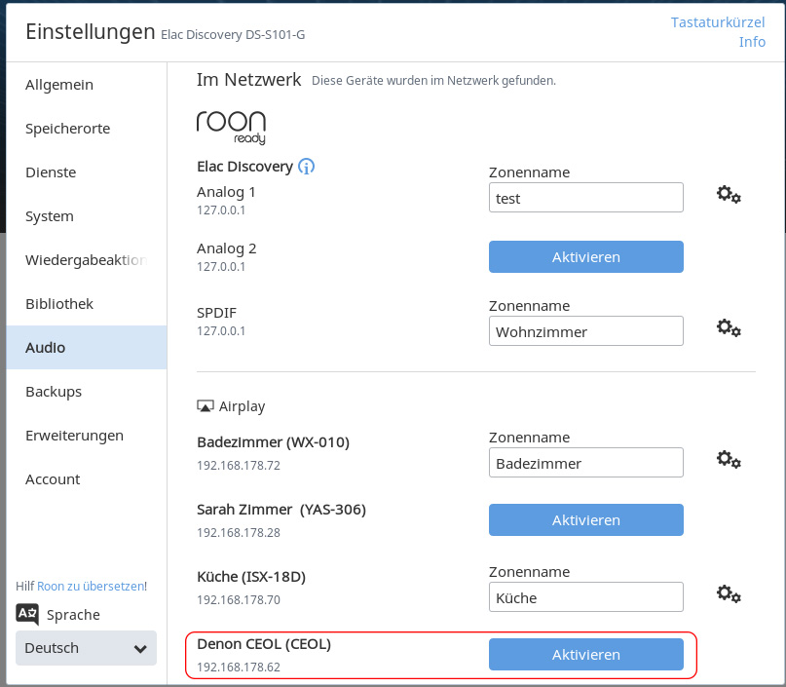Edit the Badezimmer zone name field
The image size is (786, 687).
(x=586, y=462)
